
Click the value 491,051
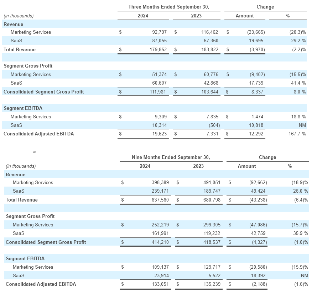point(212,183)
